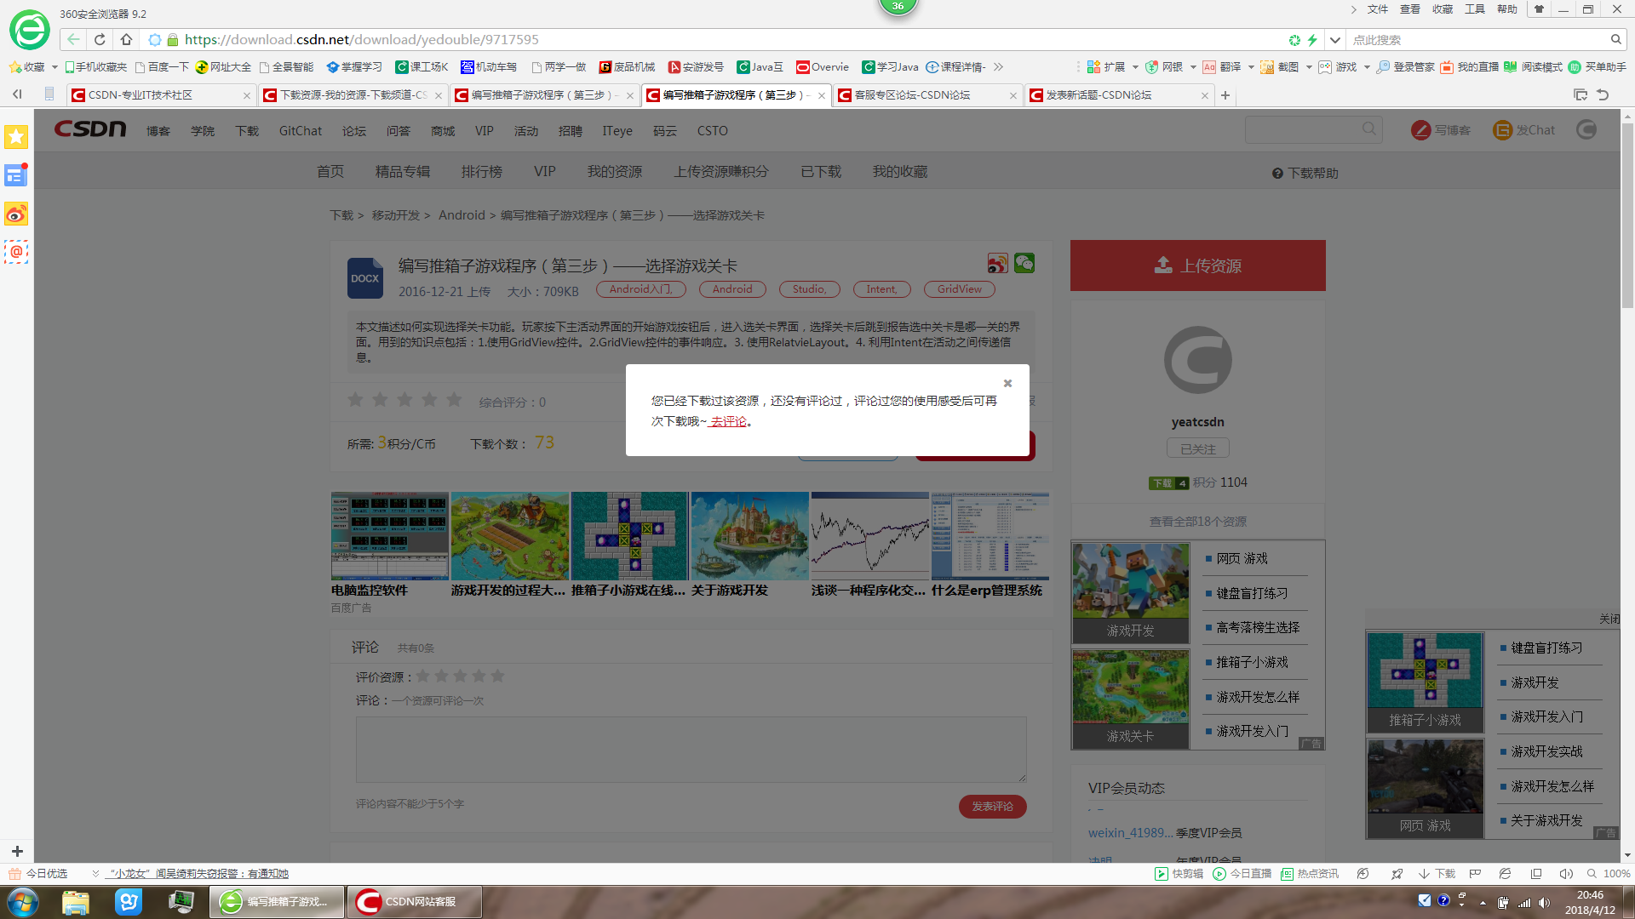Click 查看全部18个资源 link
Image resolution: width=1635 pixels, height=919 pixels.
coord(1197,522)
